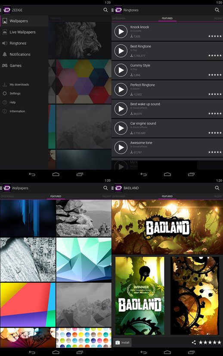Open the colorful dots wallpaper thumbnail
The image size is (223, 356).
click(84, 338)
